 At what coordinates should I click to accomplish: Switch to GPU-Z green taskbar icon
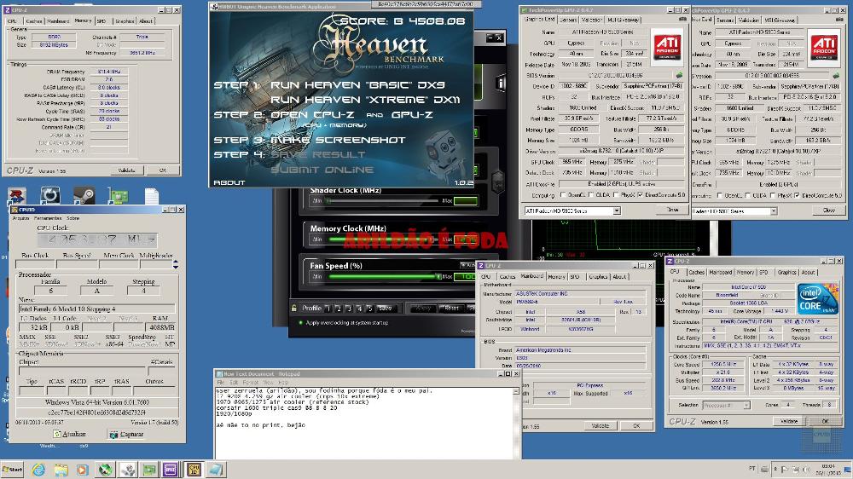click(149, 470)
